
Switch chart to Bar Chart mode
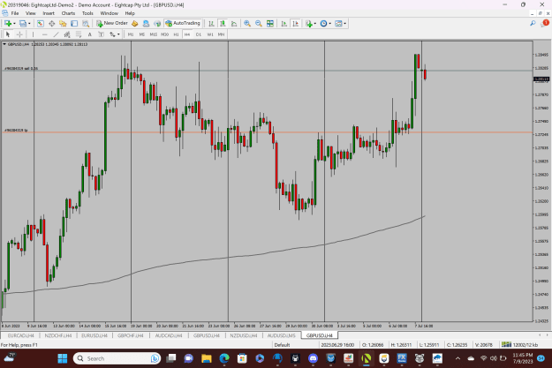tap(211, 24)
